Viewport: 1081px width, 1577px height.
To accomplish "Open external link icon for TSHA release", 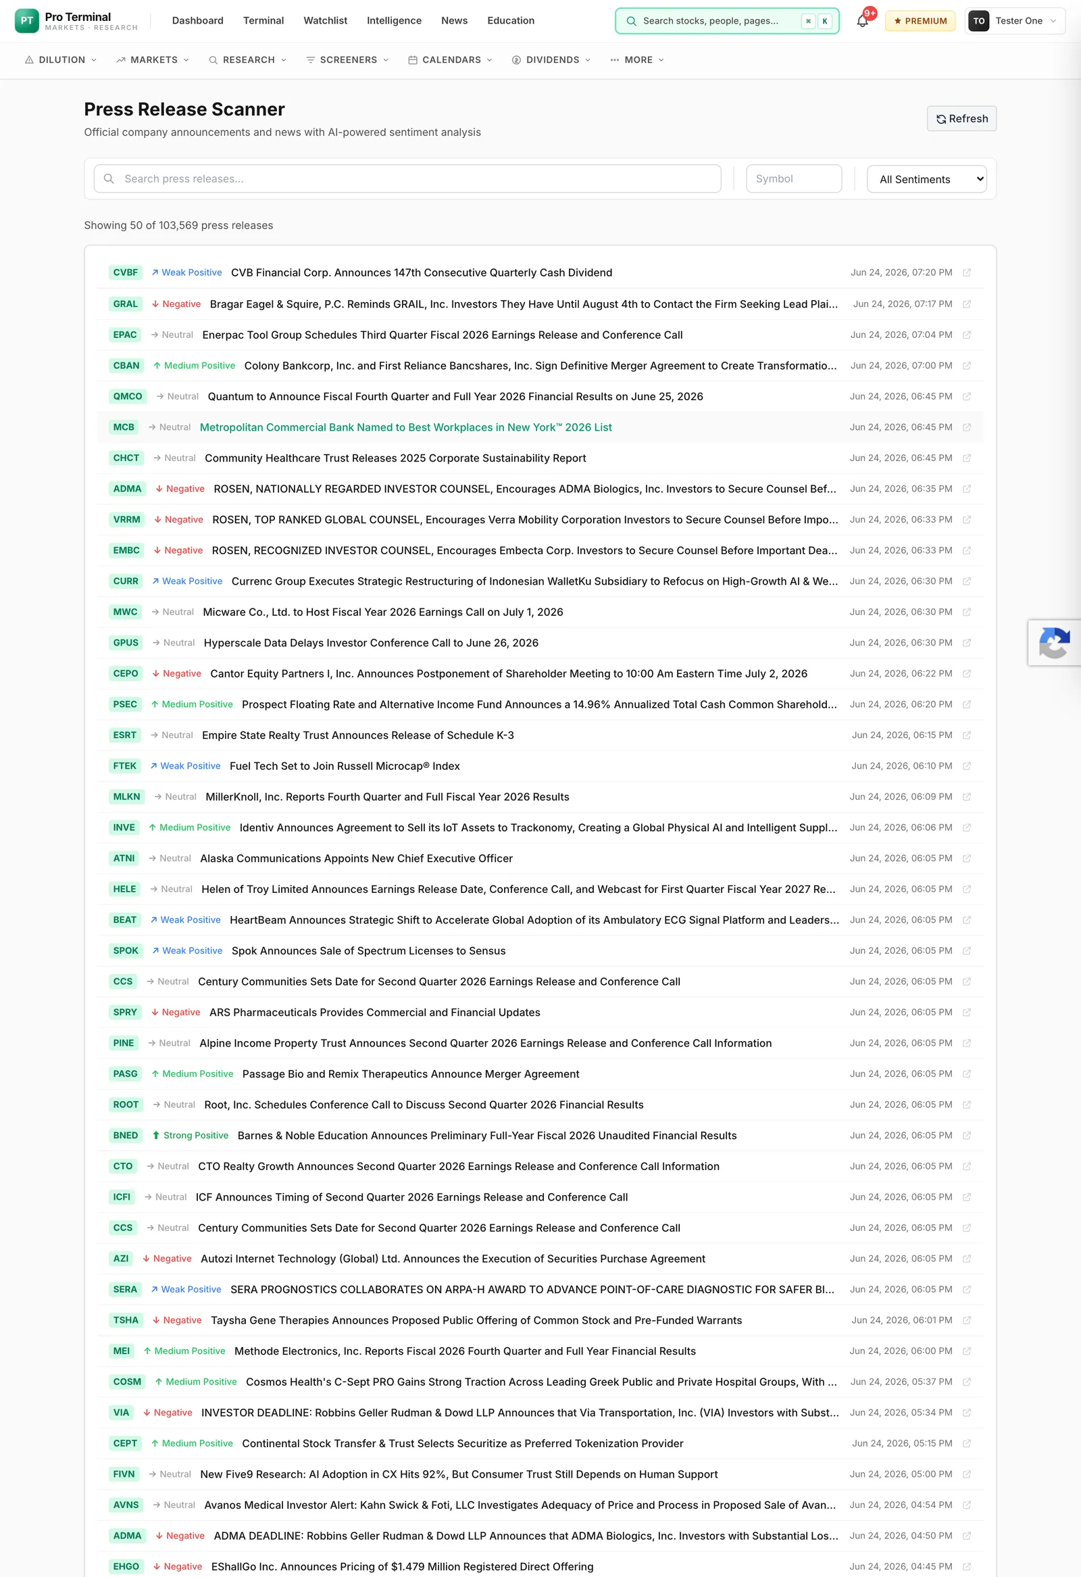I will [x=966, y=1320].
